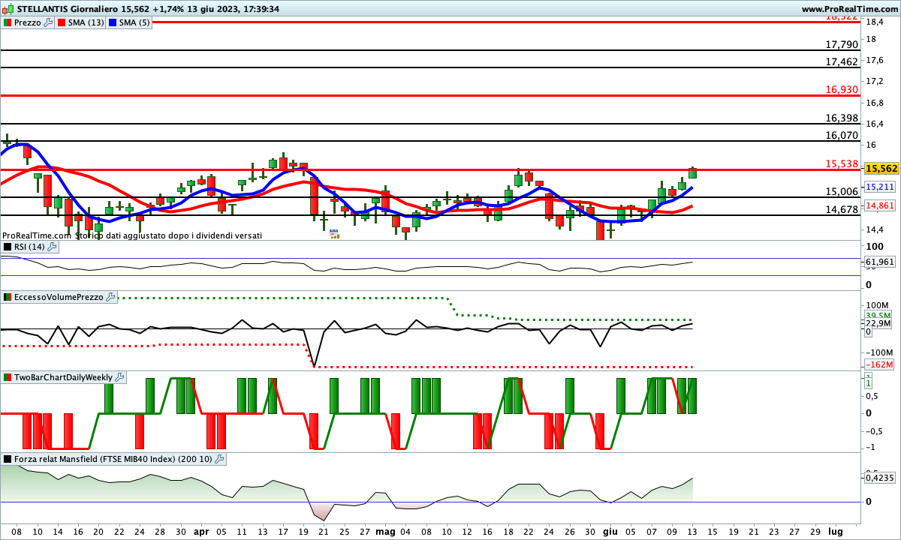Screen dimensions: 901x540
Task: Open the Prezzo settings wrench
Action: [x=49, y=22]
